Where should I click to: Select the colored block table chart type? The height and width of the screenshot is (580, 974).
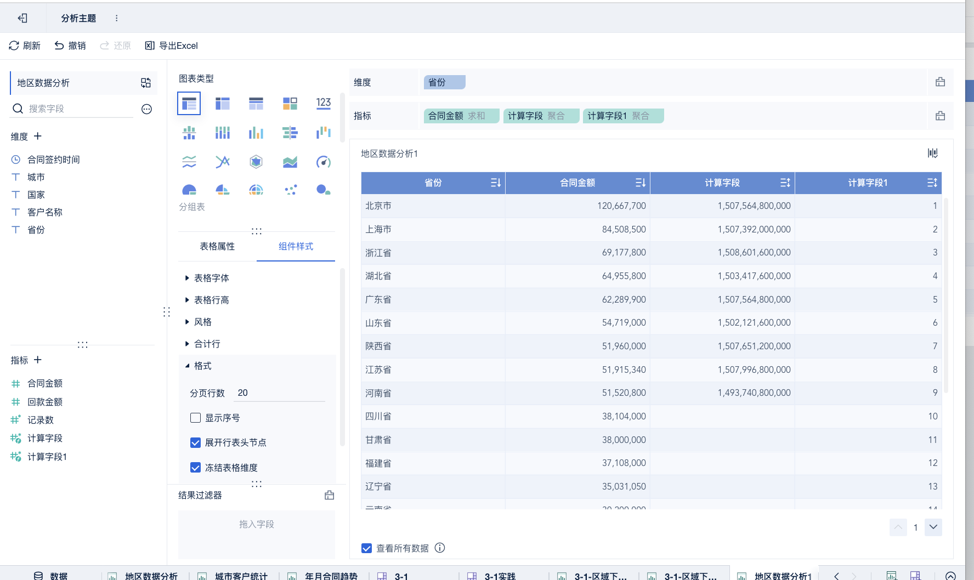290,103
